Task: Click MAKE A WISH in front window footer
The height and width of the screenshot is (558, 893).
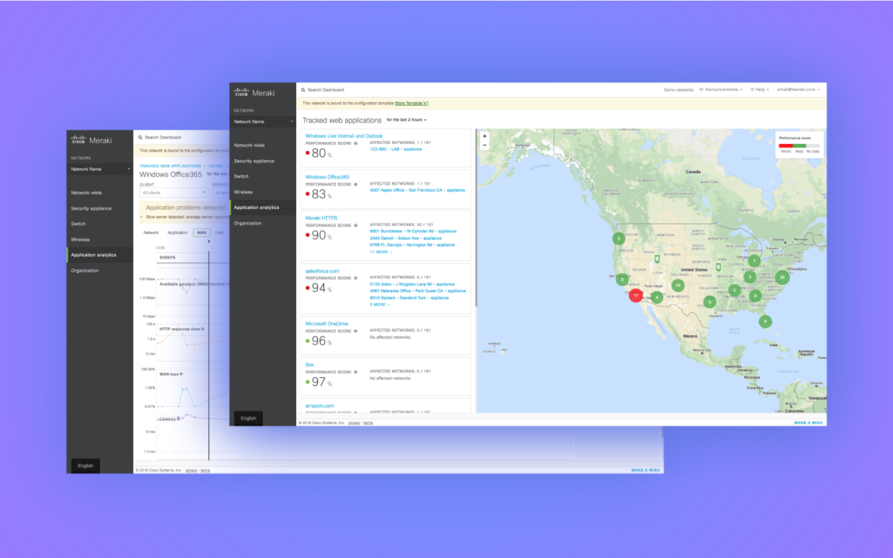Action: click(808, 423)
